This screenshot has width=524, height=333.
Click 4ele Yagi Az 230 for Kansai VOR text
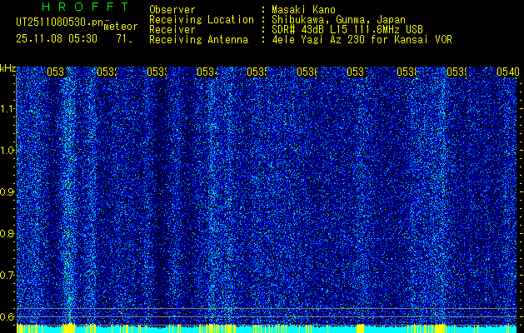[x=362, y=40]
